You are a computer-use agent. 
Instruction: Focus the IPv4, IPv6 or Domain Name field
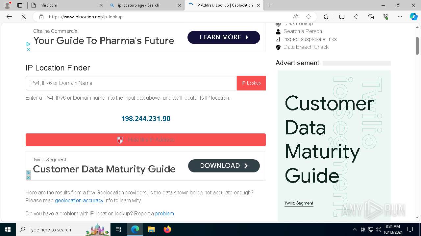point(131,83)
